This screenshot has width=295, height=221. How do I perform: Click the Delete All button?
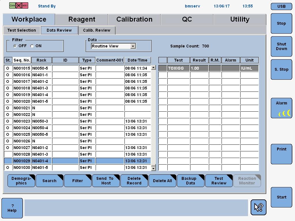pos(162,181)
